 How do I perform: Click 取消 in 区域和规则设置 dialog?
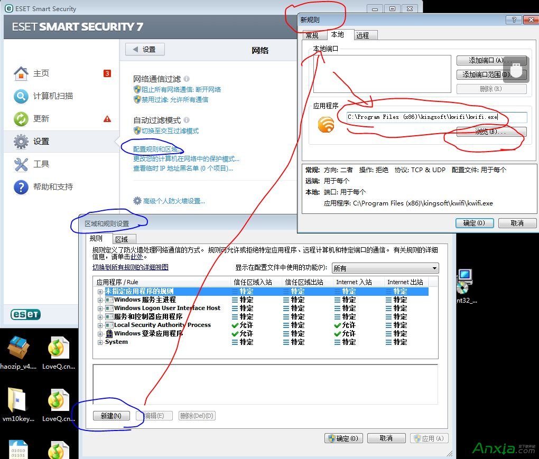click(386, 438)
